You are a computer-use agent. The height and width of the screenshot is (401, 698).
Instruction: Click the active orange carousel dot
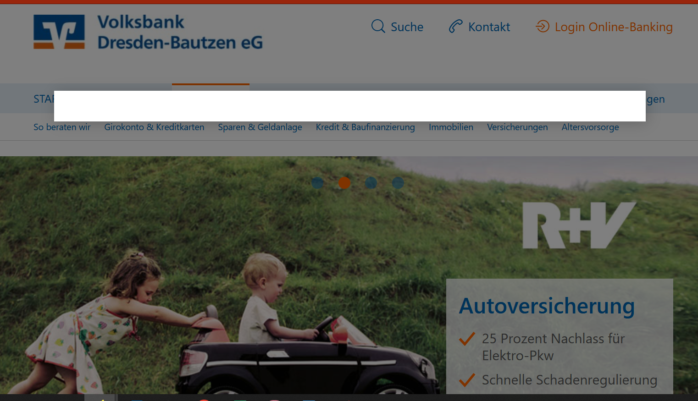coord(344,183)
